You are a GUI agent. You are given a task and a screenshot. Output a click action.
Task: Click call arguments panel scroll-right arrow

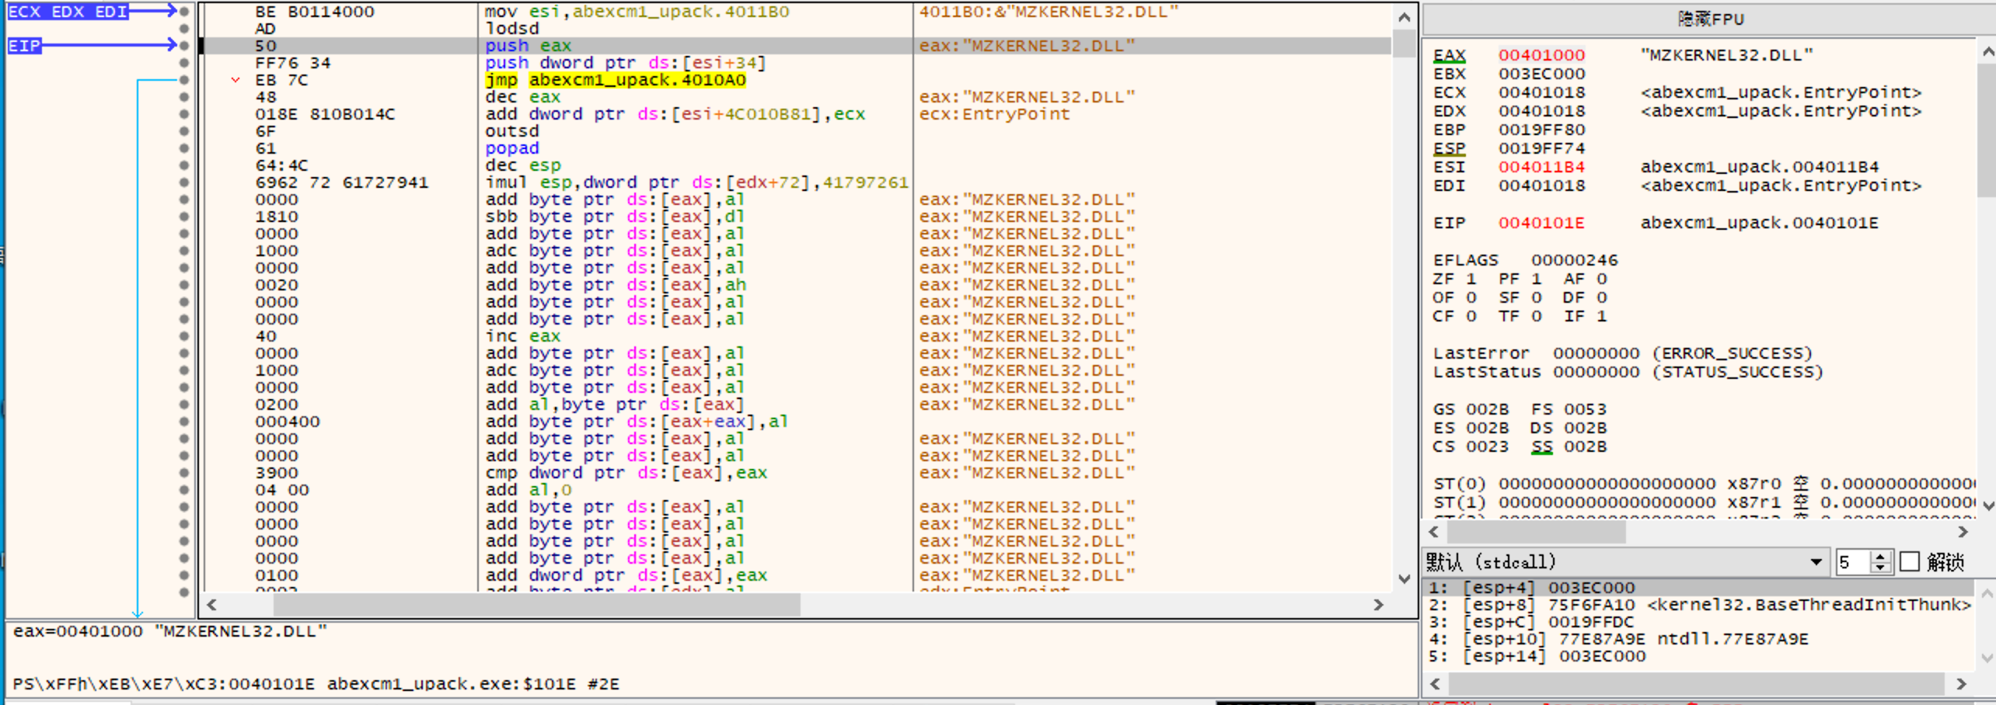[x=1961, y=684]
